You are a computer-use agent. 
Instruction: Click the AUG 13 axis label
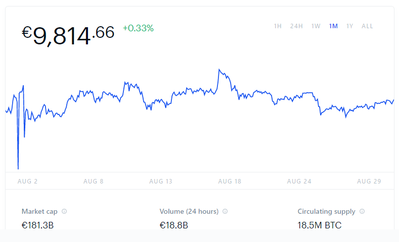point(161,181)
